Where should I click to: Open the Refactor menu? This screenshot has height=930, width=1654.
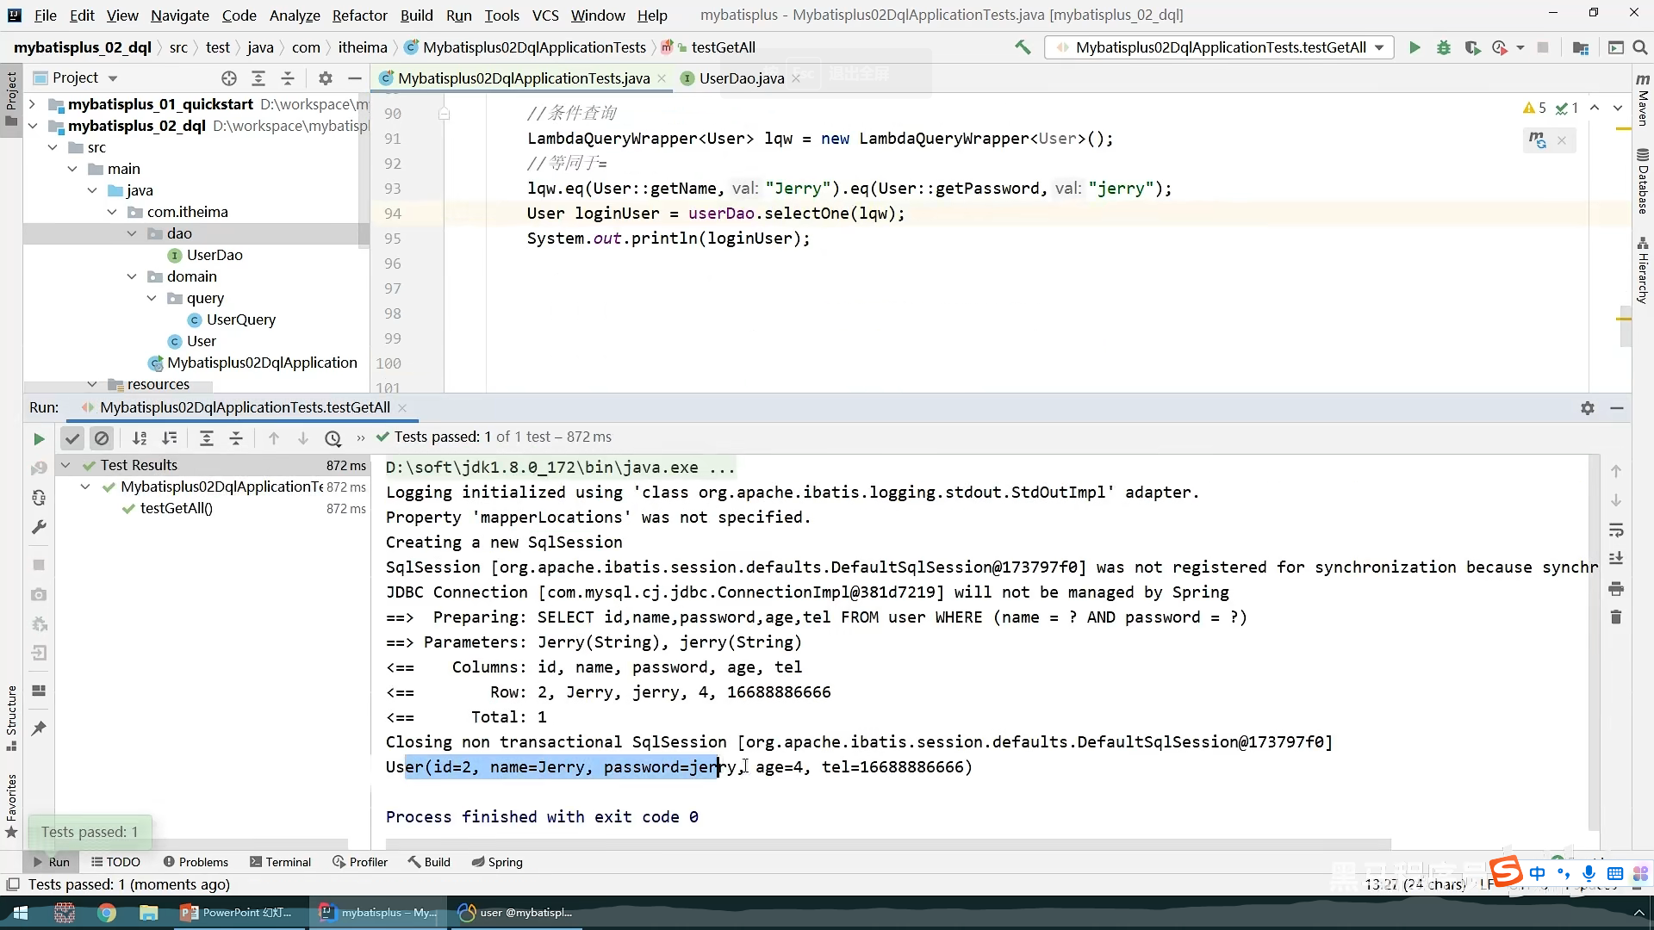(x=359, y=15)
